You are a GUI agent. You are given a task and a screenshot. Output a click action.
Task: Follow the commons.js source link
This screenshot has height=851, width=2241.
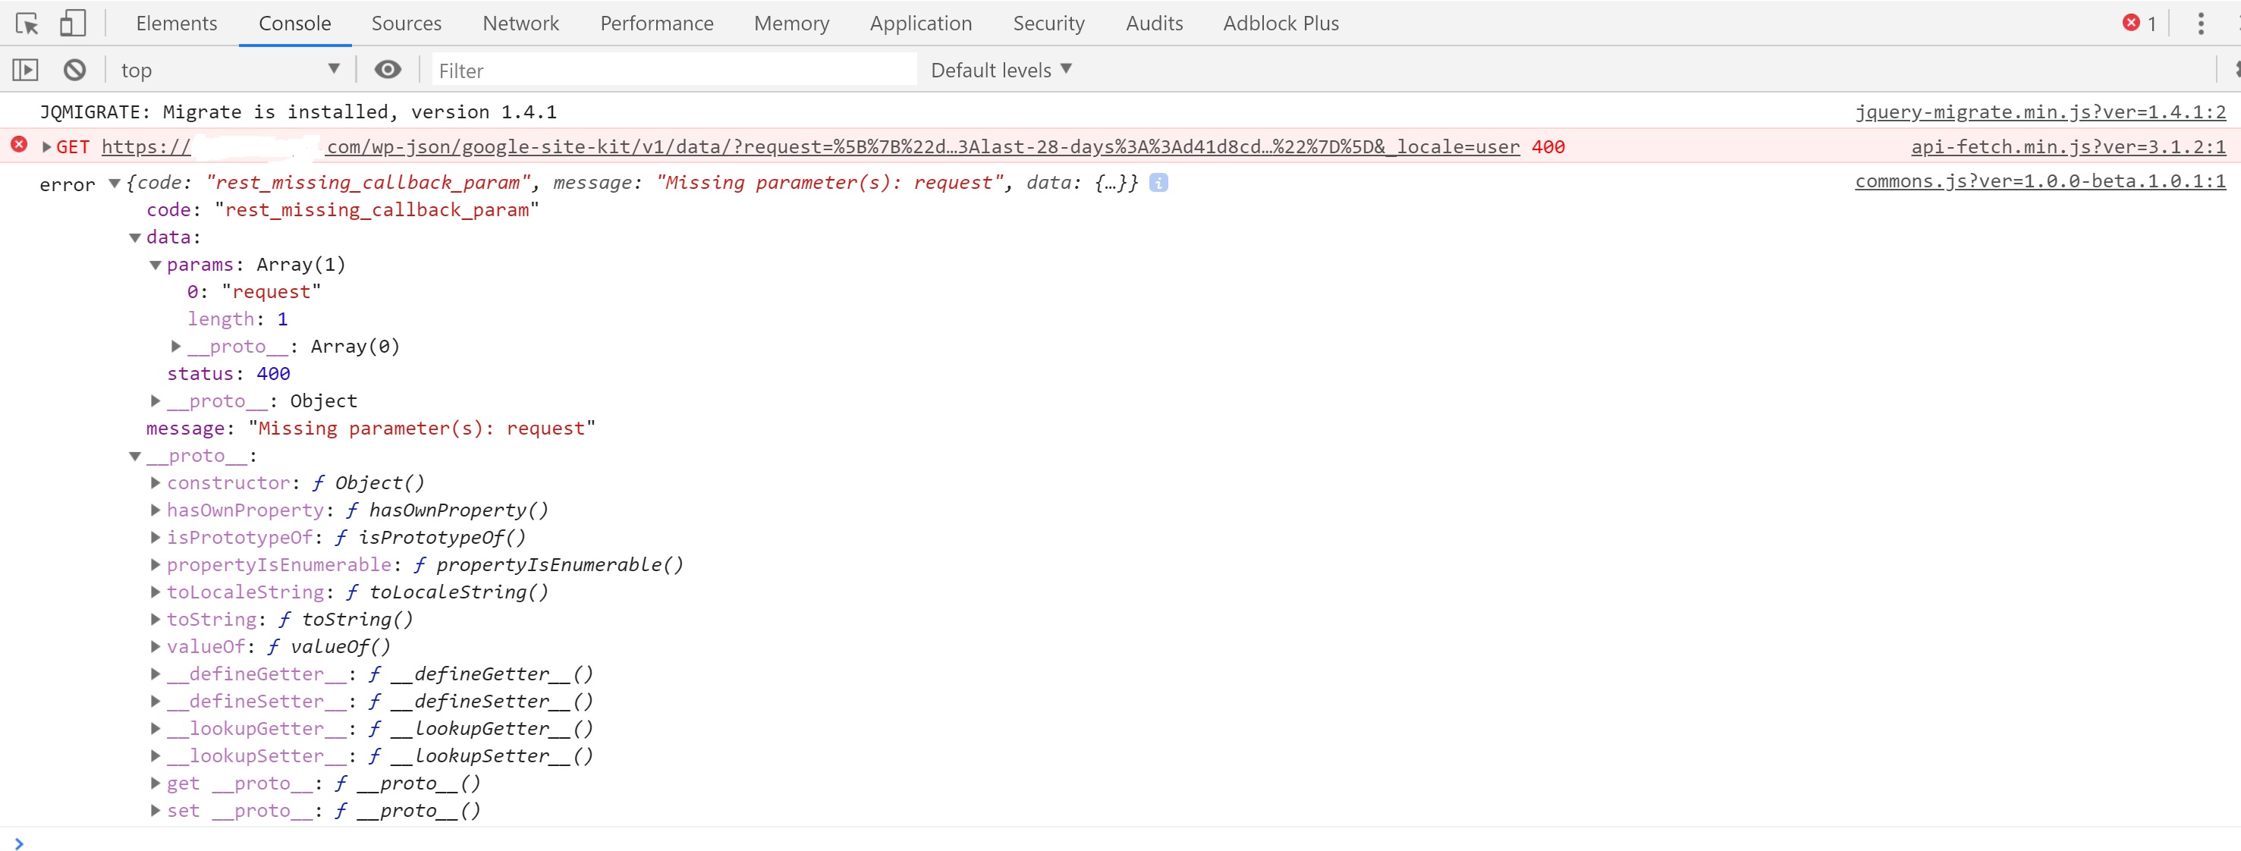coord(2039,183)
